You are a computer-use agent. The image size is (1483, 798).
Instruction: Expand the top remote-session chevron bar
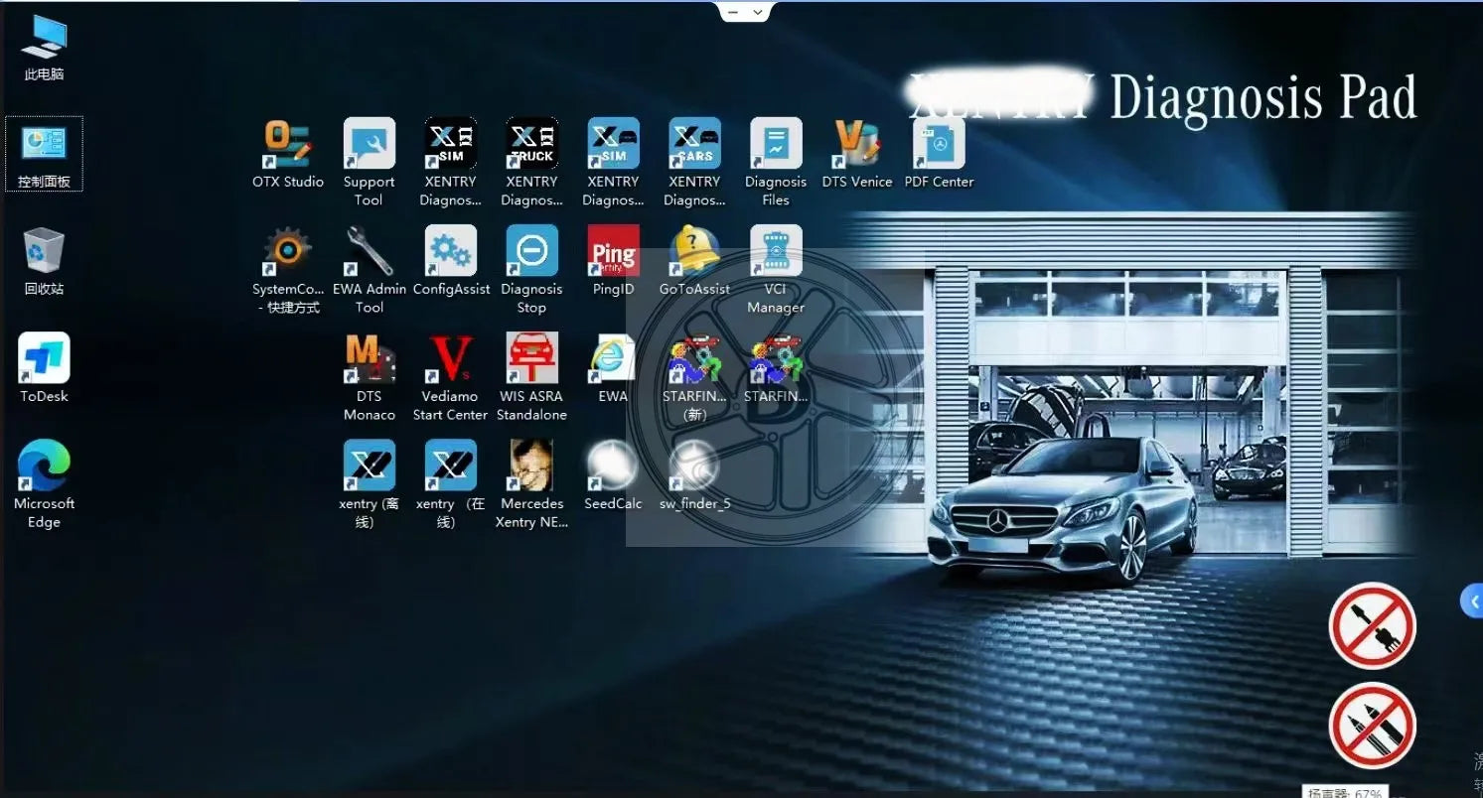pos(745,12)
